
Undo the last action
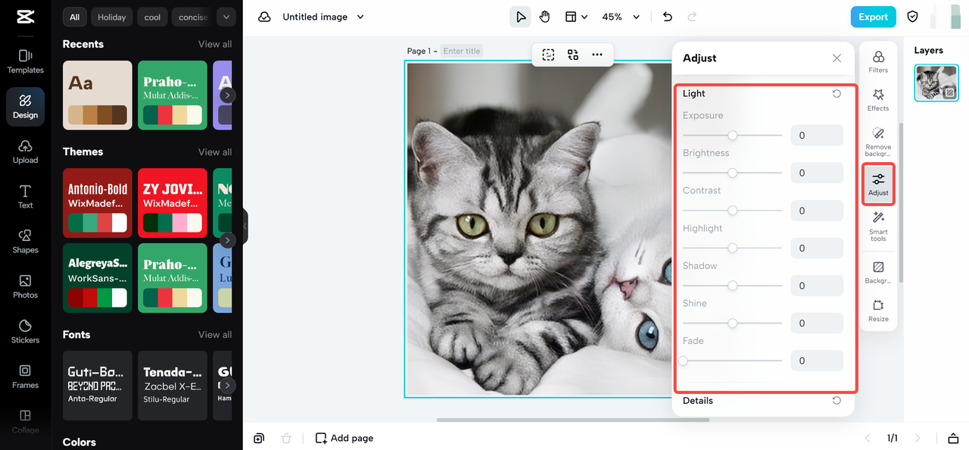click(667, 17)
